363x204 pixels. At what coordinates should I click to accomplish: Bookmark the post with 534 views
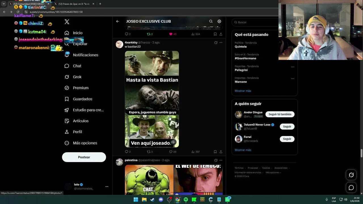(x=215, y=34)
